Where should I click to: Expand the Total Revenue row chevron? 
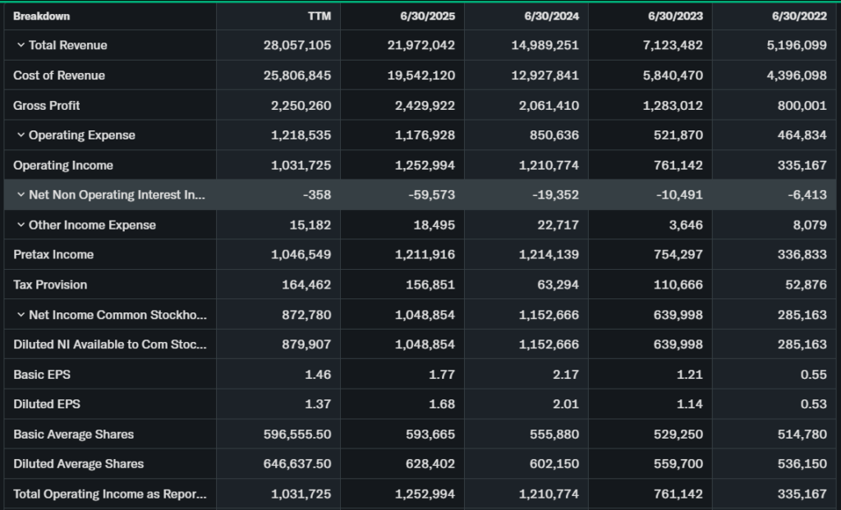[x=21, y=45]
